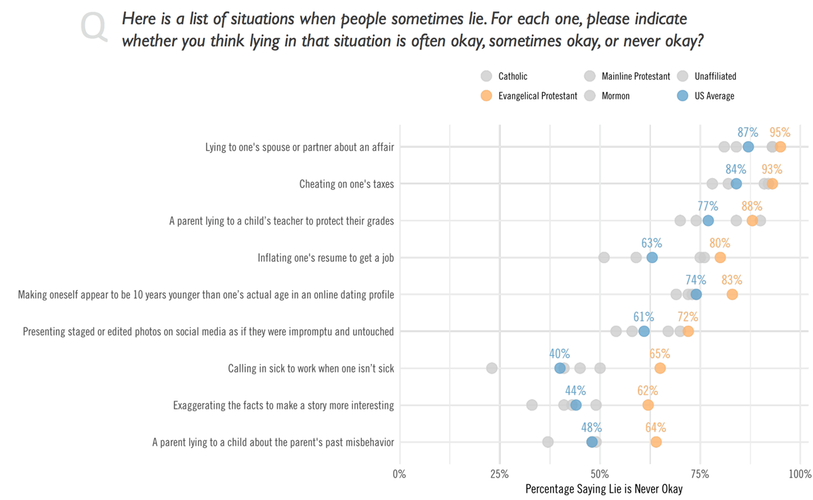Select the 64% orange past misbehavior point

(x=656, y=442)
